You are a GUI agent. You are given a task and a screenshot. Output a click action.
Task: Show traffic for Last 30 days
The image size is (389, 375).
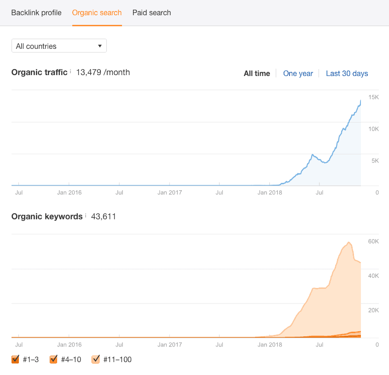[347, 74]
